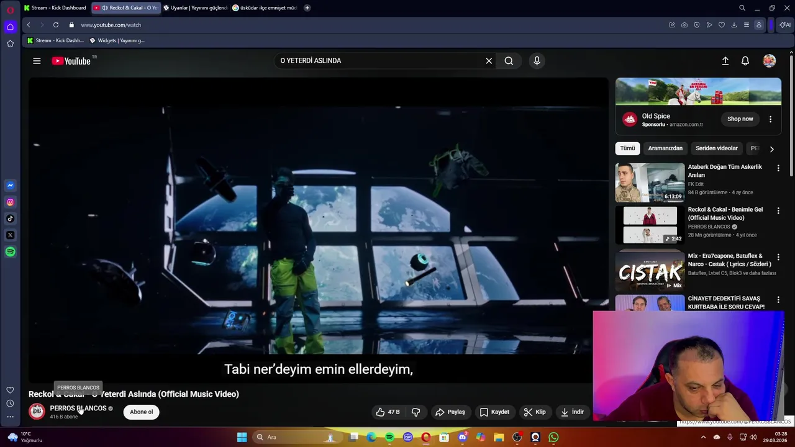
Task: Select the Tümü filter chip
Action: tap(627, 148)
